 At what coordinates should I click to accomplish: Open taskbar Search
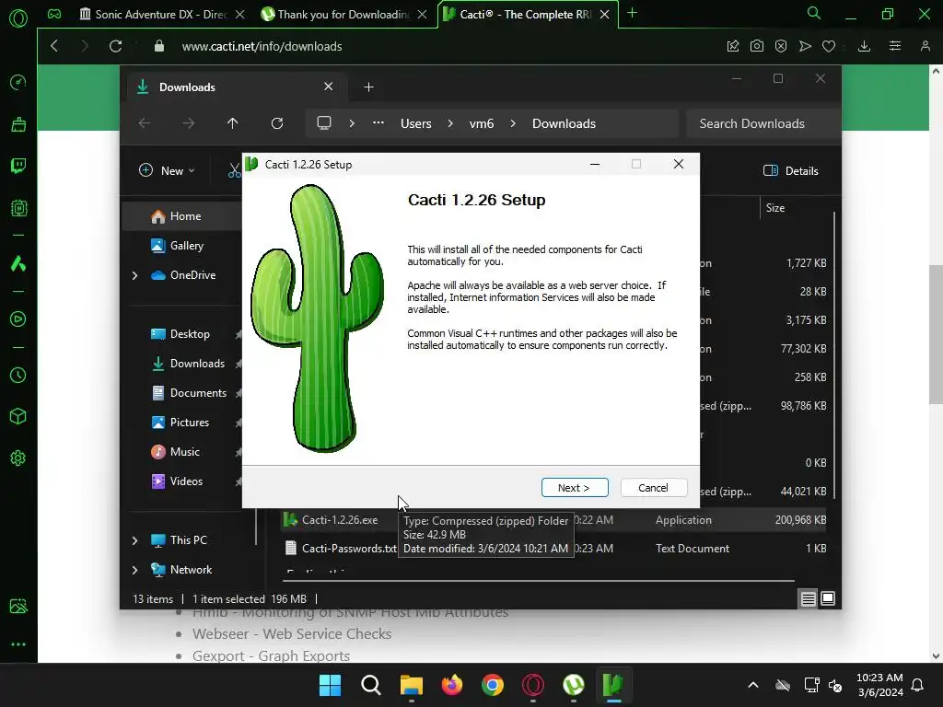pyautogui.click(x=370, y=685)
